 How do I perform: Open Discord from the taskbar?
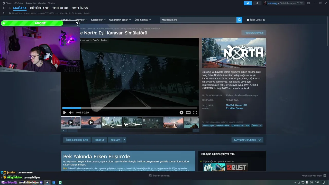point(41,182)
